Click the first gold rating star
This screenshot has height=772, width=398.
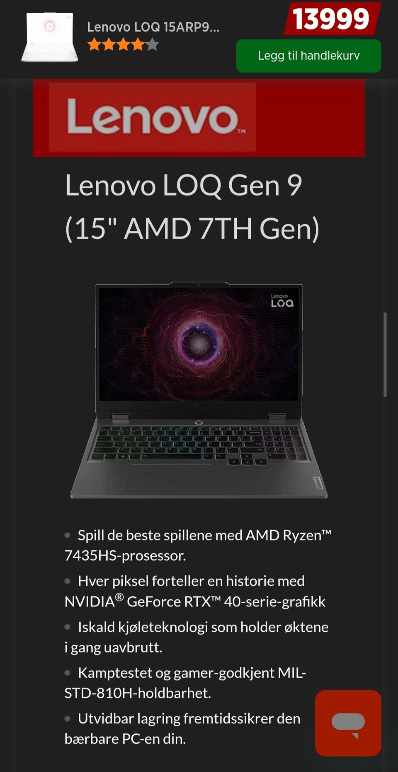[x=95, y=44]
